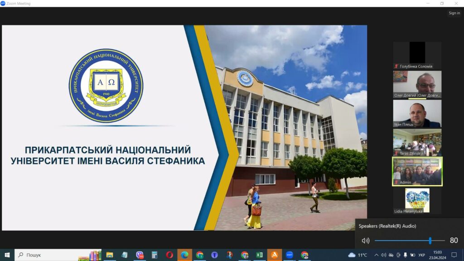Open Opera browser from taskbar

tap(169, 255)
